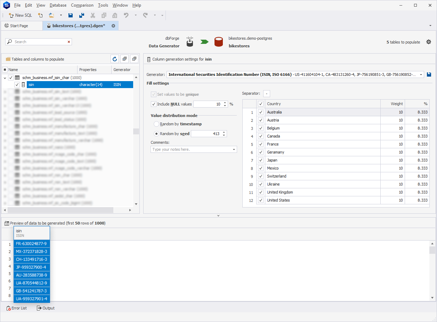Click the Separator value box
Image resolution: width=437 pixels, height=322 pixels.
click(x=266, y=93)
